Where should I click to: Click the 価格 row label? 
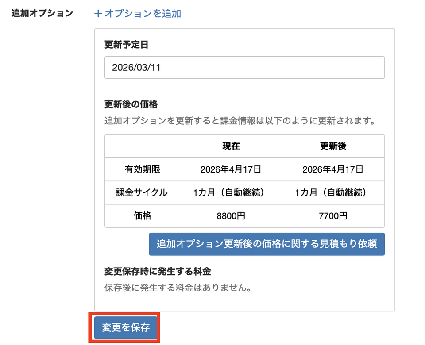click(x=142, y=216)
